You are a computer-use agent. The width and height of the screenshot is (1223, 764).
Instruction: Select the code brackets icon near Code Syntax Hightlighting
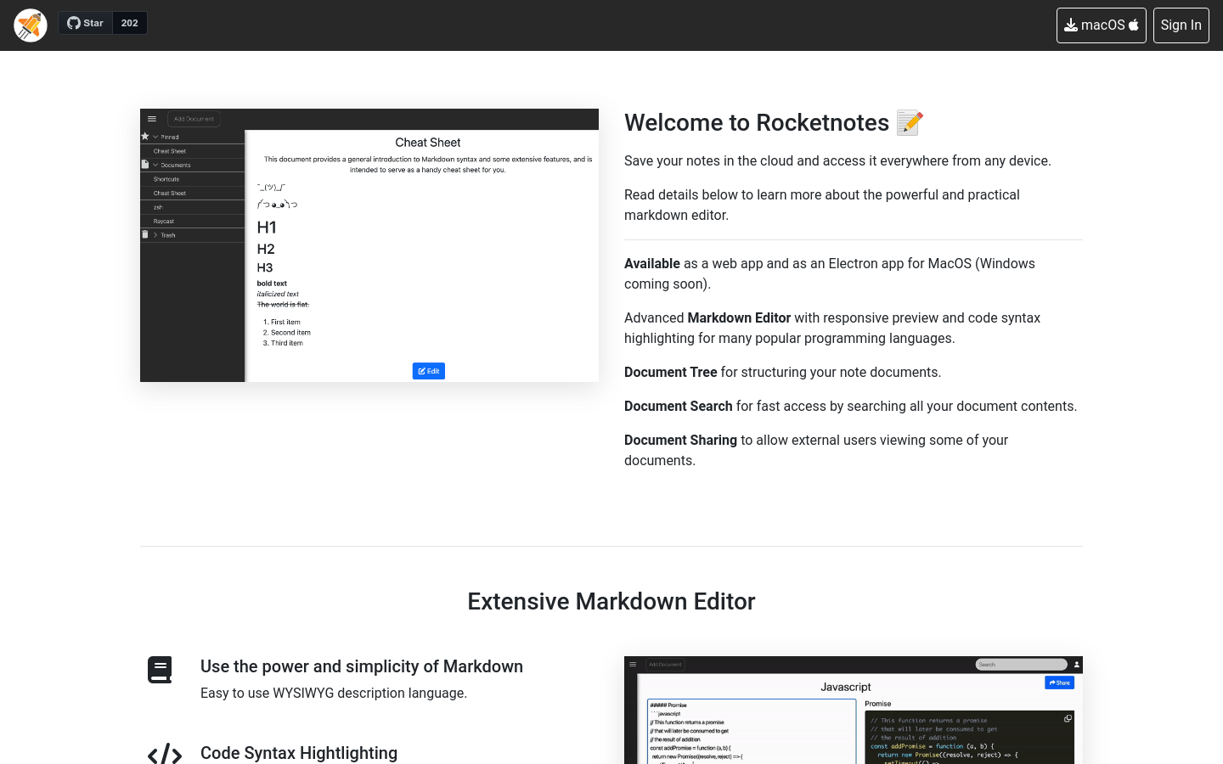coord(165,755)
